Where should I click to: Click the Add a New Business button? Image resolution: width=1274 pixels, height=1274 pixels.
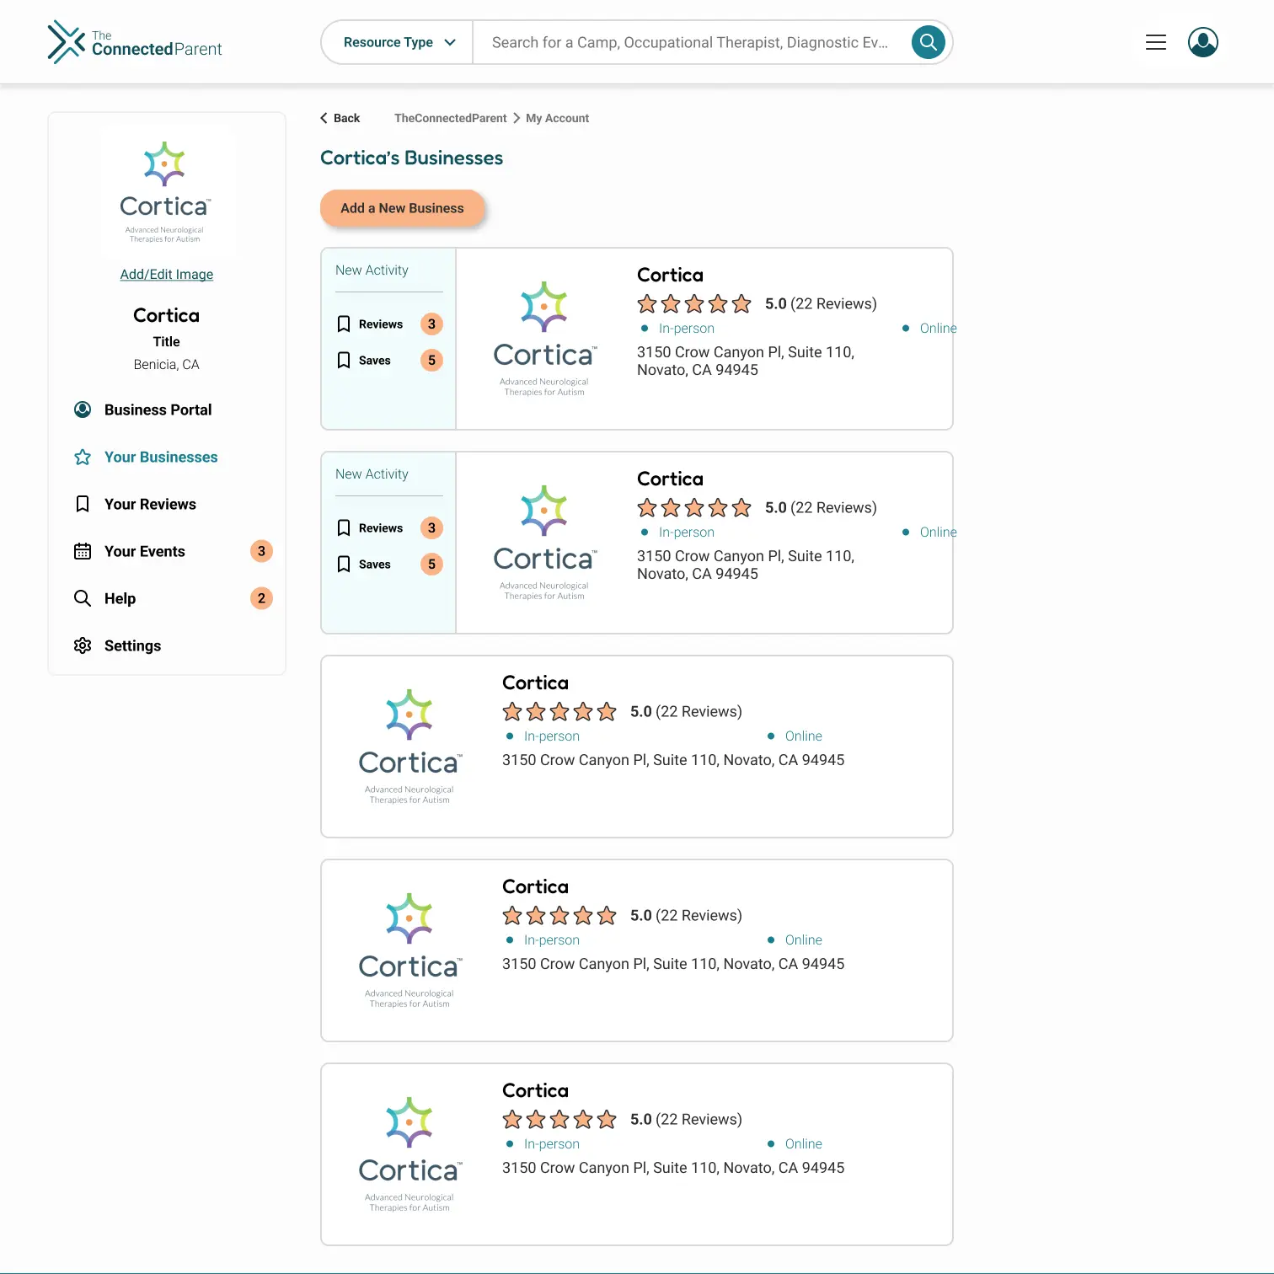pos(402,208)
